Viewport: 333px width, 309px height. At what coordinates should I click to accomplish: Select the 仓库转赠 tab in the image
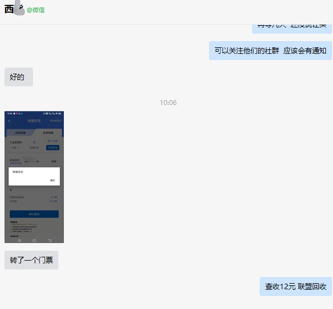[x=48, y=133]
